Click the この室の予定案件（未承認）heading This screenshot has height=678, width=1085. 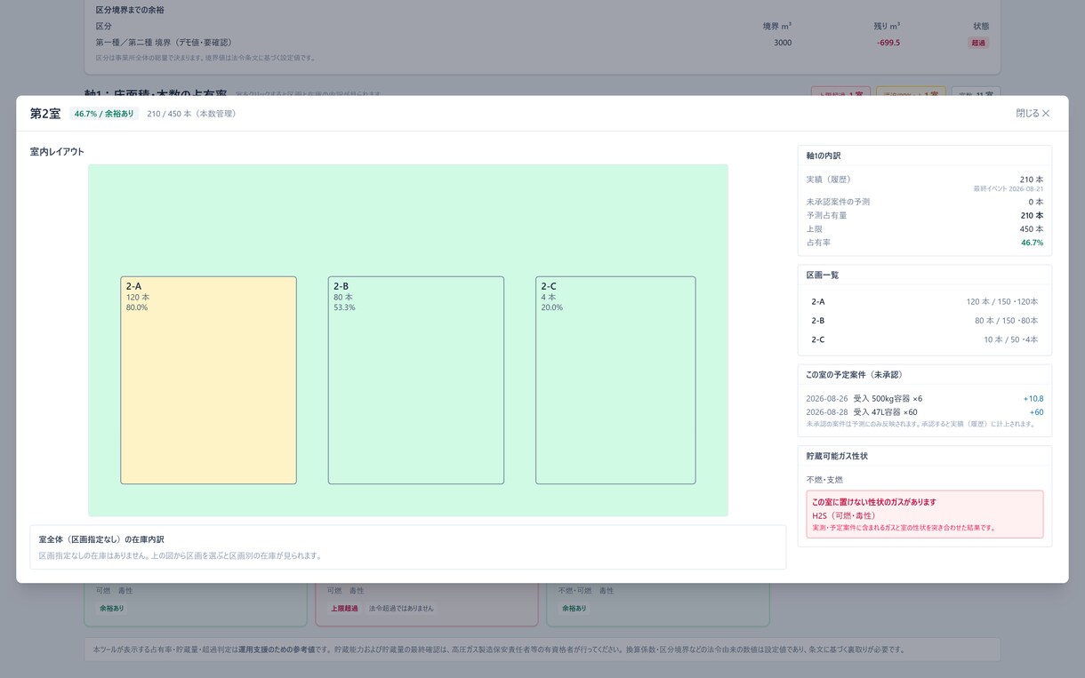[855, 375]
